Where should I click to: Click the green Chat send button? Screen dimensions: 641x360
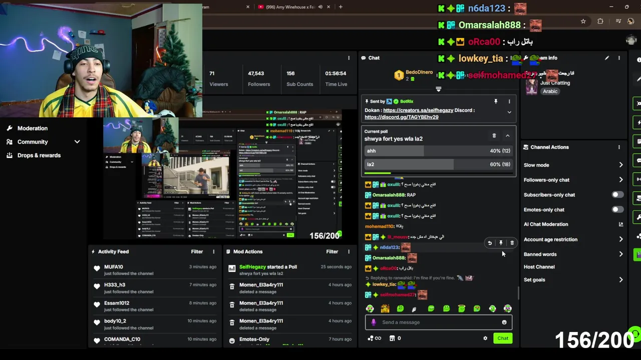tap(503, 338)
